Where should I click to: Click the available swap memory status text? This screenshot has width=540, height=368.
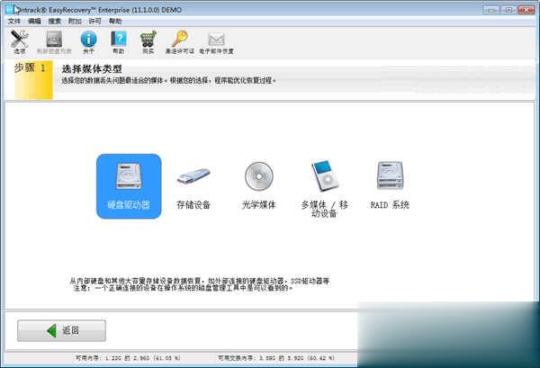[276, 358]
